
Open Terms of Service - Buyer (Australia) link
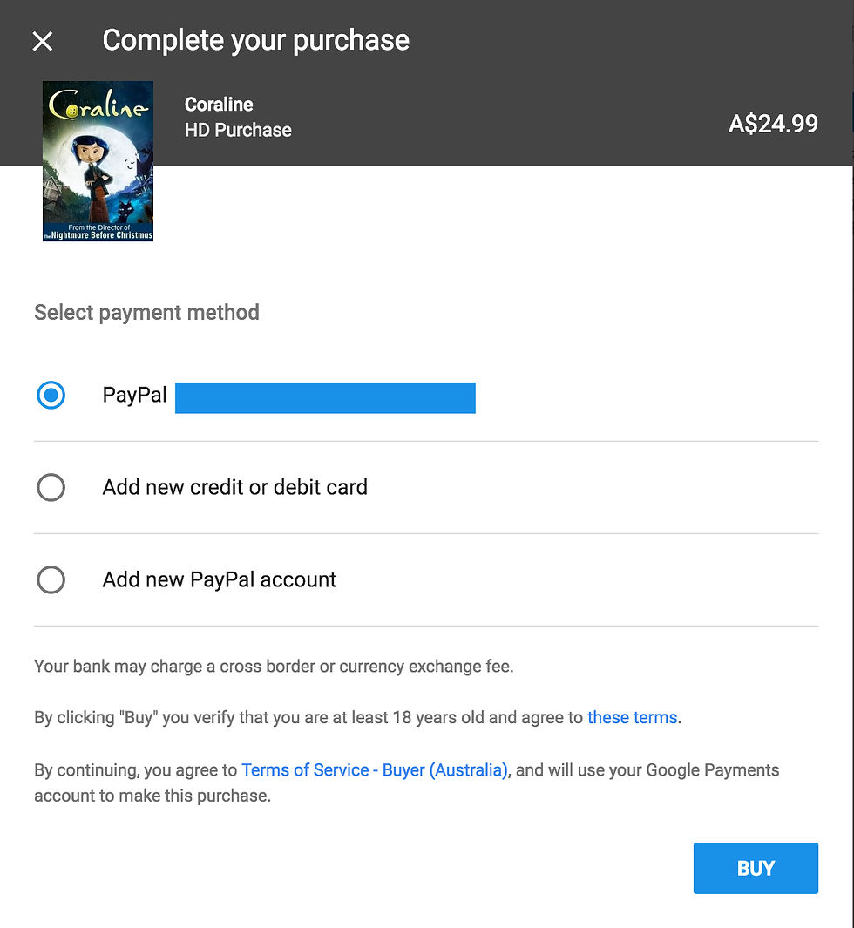tap(375, 770)
